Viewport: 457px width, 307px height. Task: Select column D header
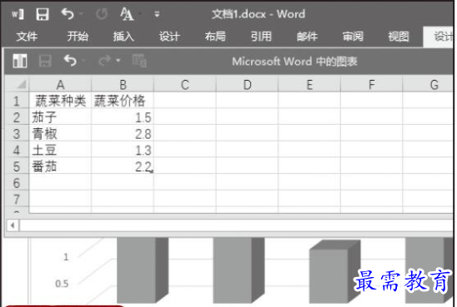[x=247, y=85]
